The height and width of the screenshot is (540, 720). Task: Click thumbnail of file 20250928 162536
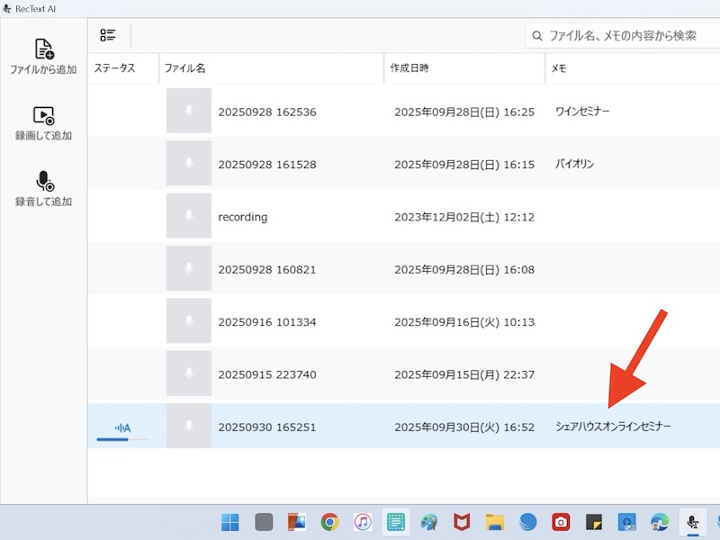coord(188,112)
